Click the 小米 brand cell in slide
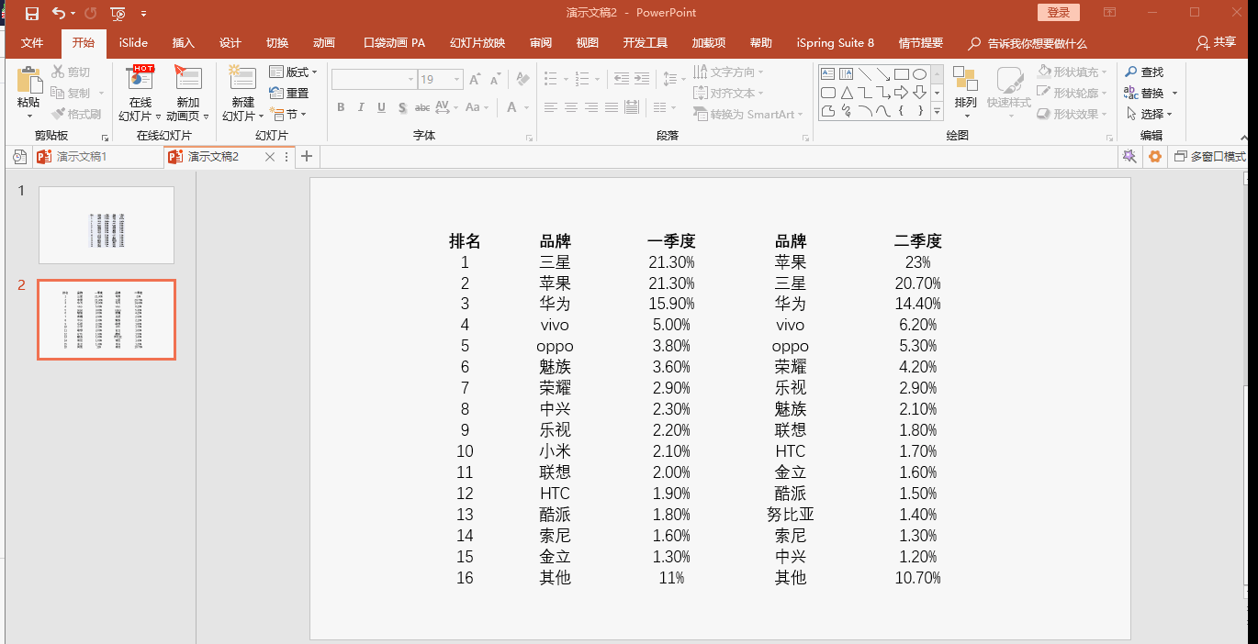 coord(556,451)
